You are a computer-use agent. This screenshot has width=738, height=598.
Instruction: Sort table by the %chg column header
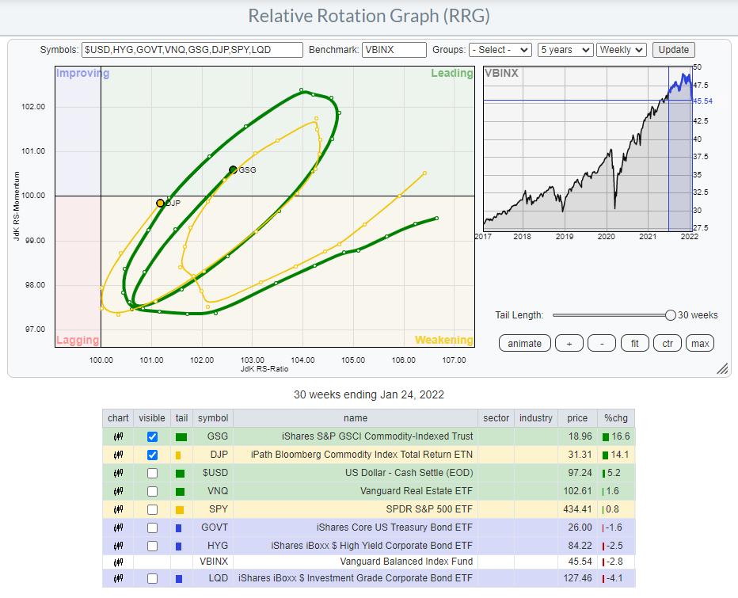point(611,418)
